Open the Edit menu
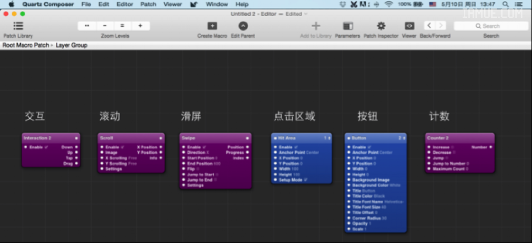Image resolution: width=532 pixels, height=243 pixels. pos(103,4)
